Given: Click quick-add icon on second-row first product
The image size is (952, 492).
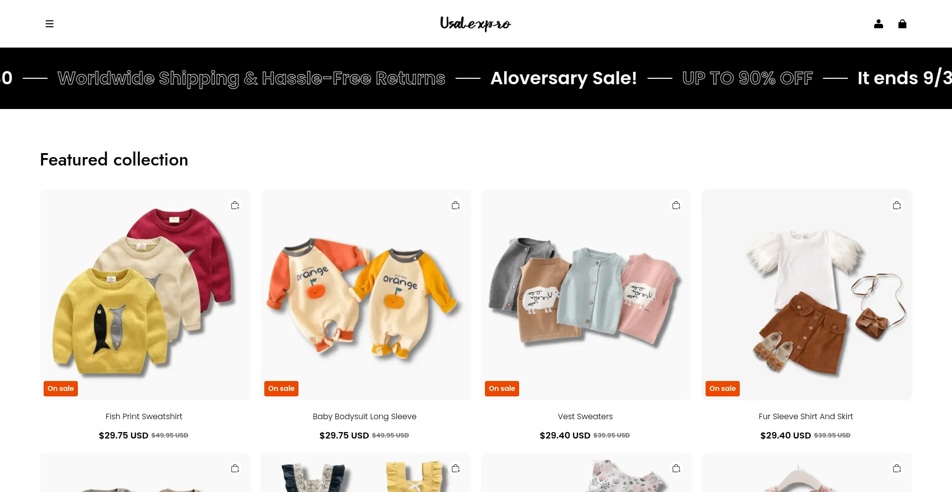Looking at the screenshot, I should point(235,468).
